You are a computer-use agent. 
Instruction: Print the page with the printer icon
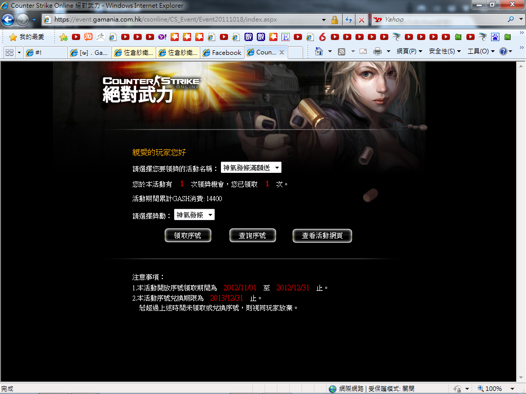click(378, 51)
